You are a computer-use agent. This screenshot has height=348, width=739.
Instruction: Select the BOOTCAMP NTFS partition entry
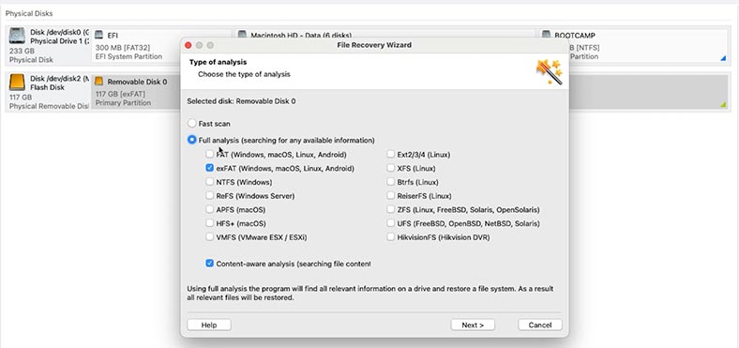click(648, 46)
